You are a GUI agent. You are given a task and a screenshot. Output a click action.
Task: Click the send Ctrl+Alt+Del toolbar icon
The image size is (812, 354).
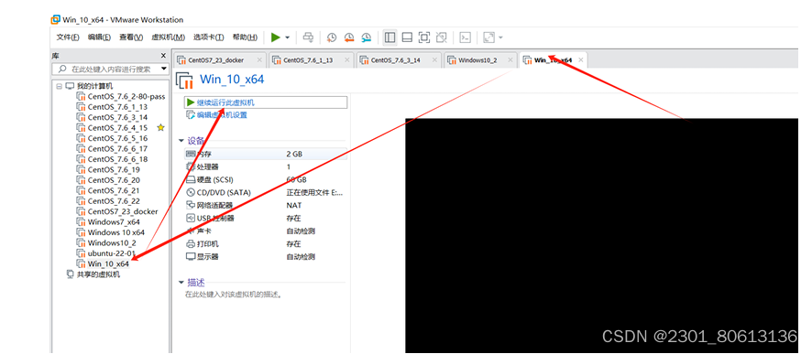click(x=308, y=38)
